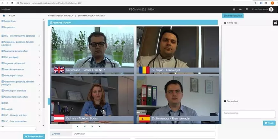Click the video camera icon in the top bar
278x139 pixels.
240,9
